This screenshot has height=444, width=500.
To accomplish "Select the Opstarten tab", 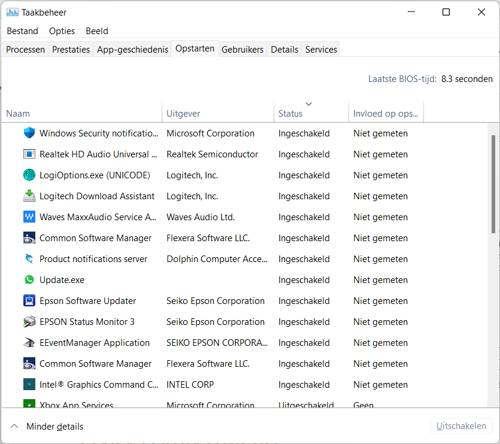I will point(195,48).
